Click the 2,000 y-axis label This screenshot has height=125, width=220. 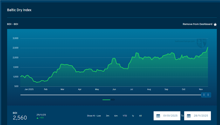(15, 58)
